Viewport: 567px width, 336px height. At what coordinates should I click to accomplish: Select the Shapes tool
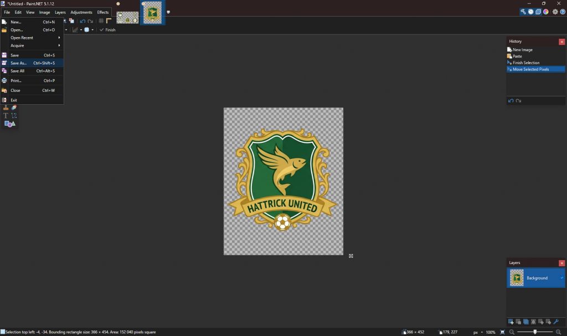point(9,124)
